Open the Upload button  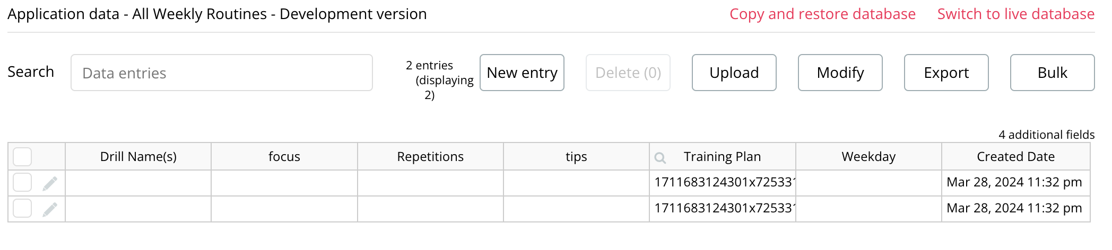pos(734,73)
